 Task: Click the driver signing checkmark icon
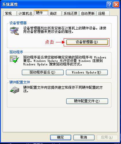(x=14, y=59)
